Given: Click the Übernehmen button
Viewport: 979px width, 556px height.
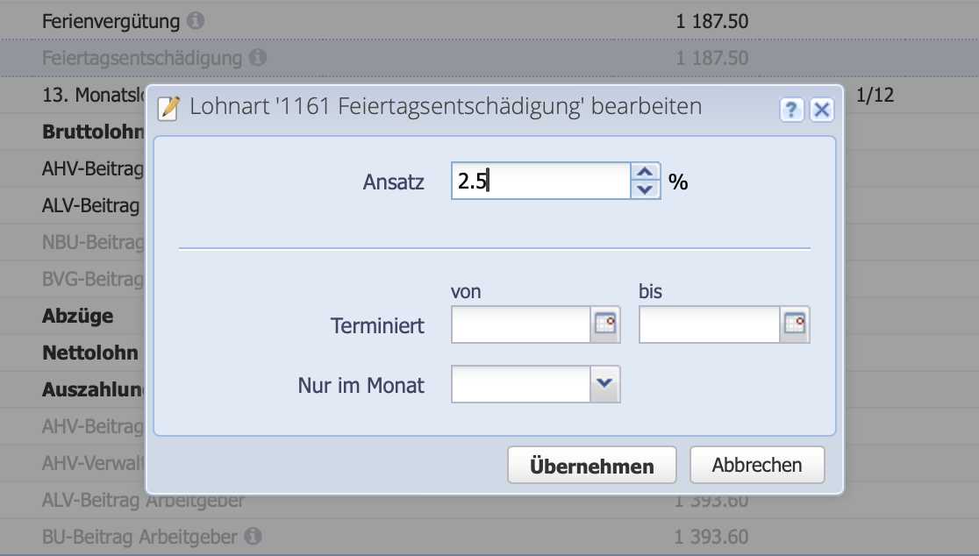Looking at the screenshot, I should pos(591,466).
